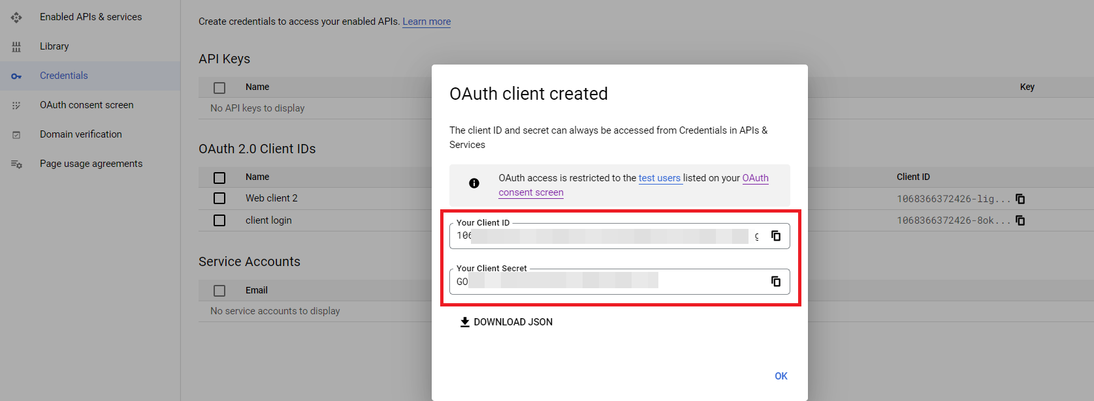Download JSON credentials file

[506, 322]
